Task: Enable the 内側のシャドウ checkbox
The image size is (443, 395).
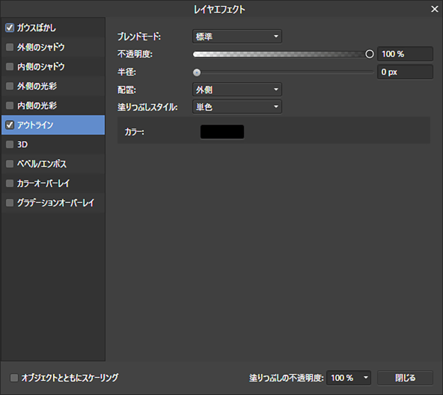Action: (10, 66)
